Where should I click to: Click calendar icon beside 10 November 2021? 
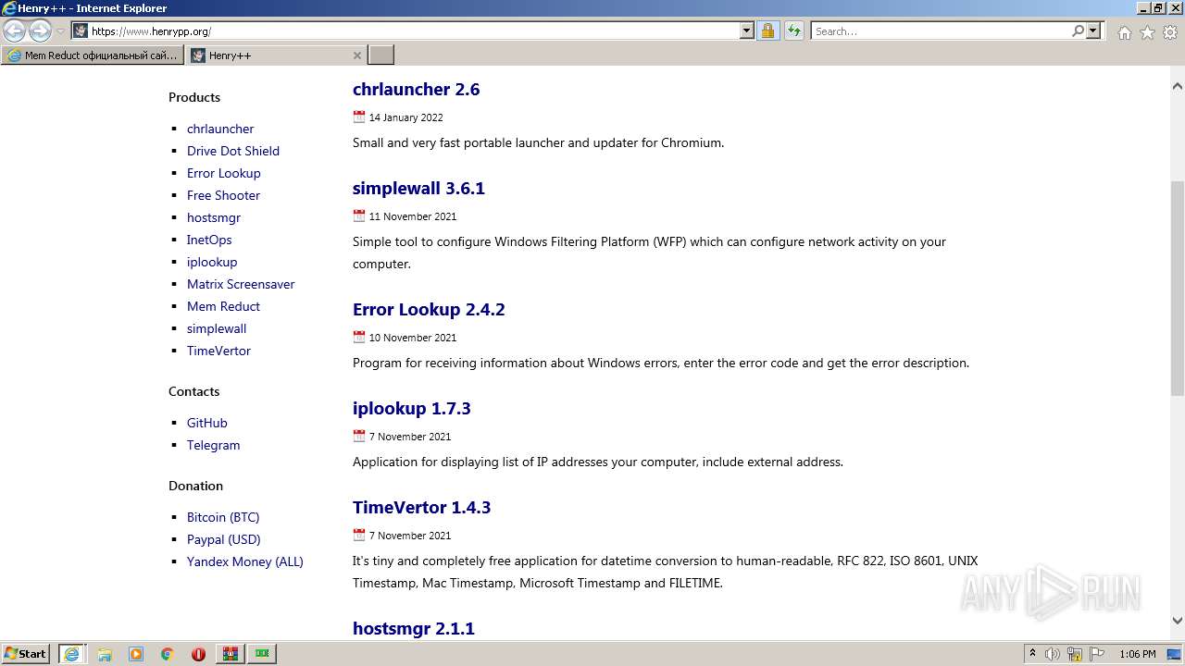(359, 337)
